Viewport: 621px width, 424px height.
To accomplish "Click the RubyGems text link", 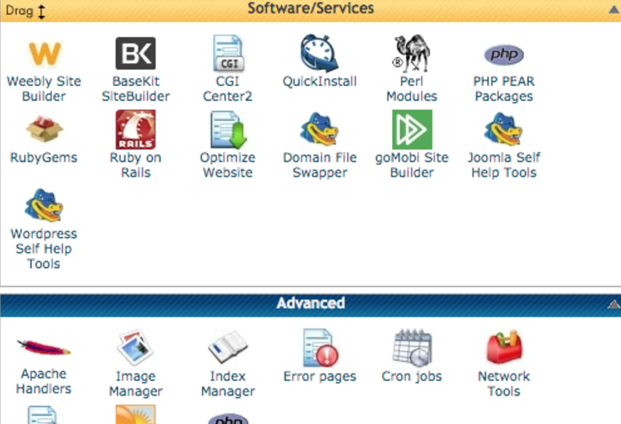I will [x=44, y=157].
